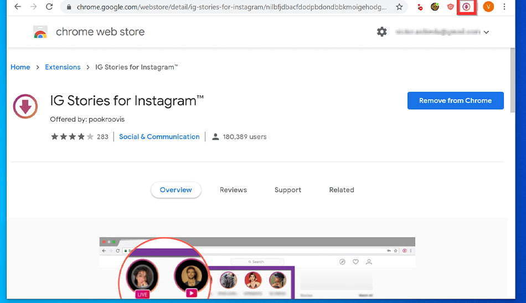The image size is (526, 303).
Task: Open the web store settings gear
Action: (x=381, y=32)
